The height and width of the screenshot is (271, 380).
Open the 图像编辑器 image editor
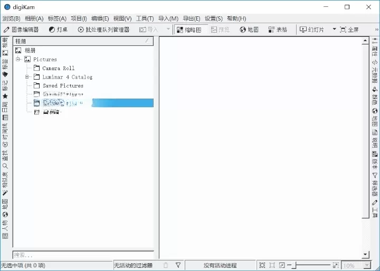pyautogui.click(x=21, y=30)
